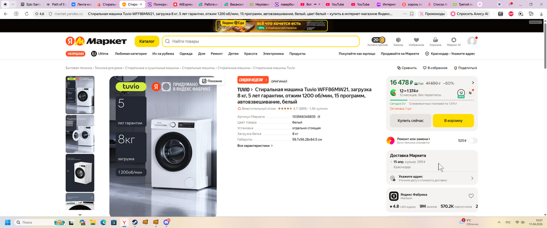547x228 pixels.
Task: Select the 12-month installment badge
Action: point(461,93)
